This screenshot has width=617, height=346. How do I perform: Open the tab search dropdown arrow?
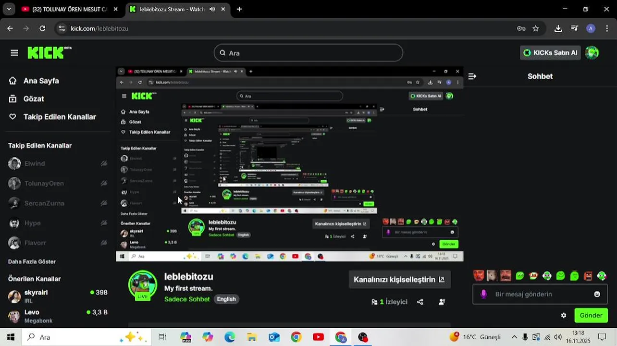(9, 9)
